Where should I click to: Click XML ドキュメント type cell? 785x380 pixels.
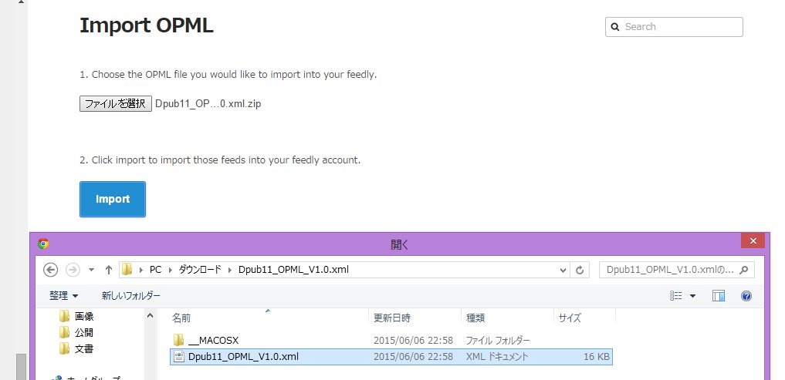496,357
